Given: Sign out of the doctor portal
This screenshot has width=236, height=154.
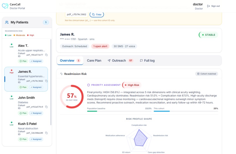Looking at the screenshot, I should point(213,6).
